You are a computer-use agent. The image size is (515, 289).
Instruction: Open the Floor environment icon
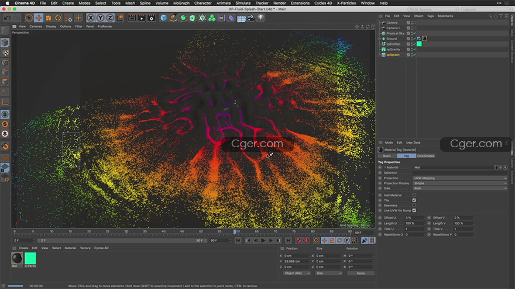point(241,18)
